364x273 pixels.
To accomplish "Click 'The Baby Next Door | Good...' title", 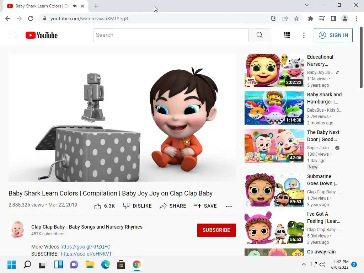I will tap(323, 136).
